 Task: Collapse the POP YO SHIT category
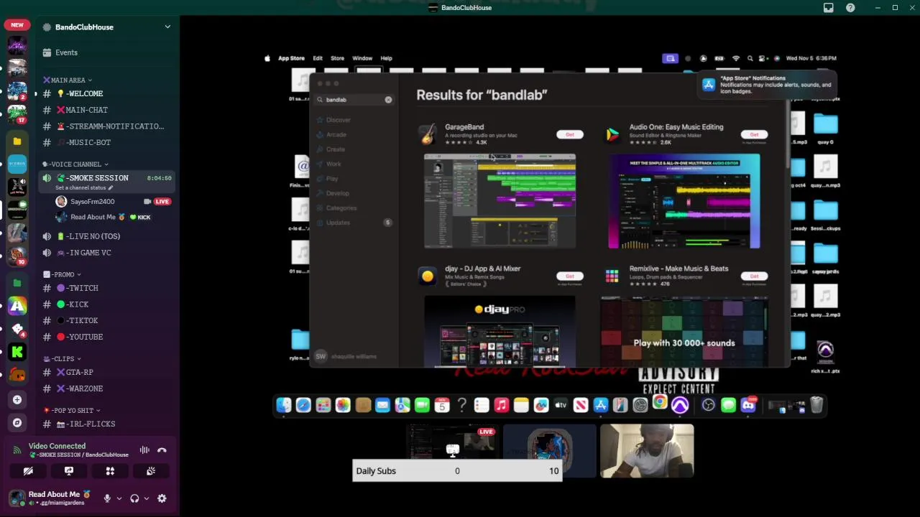pos(72,410)
